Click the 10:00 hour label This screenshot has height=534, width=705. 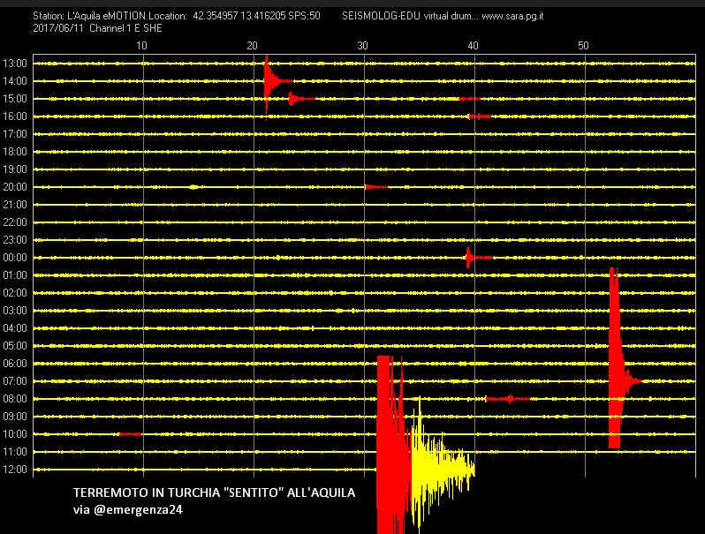point(15,434)
